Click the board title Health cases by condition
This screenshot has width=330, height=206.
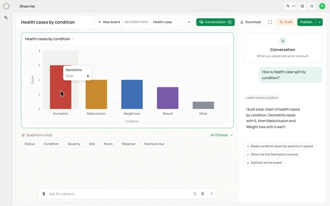pos(48,22)
